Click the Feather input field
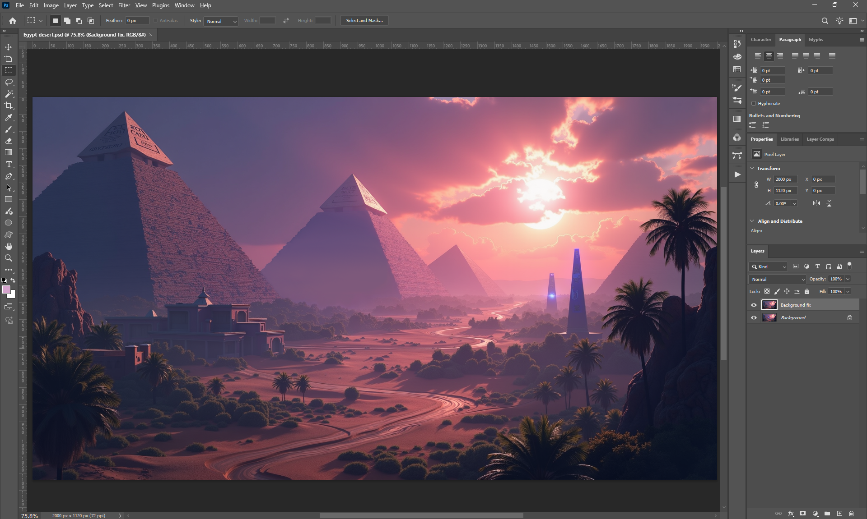 137,21
